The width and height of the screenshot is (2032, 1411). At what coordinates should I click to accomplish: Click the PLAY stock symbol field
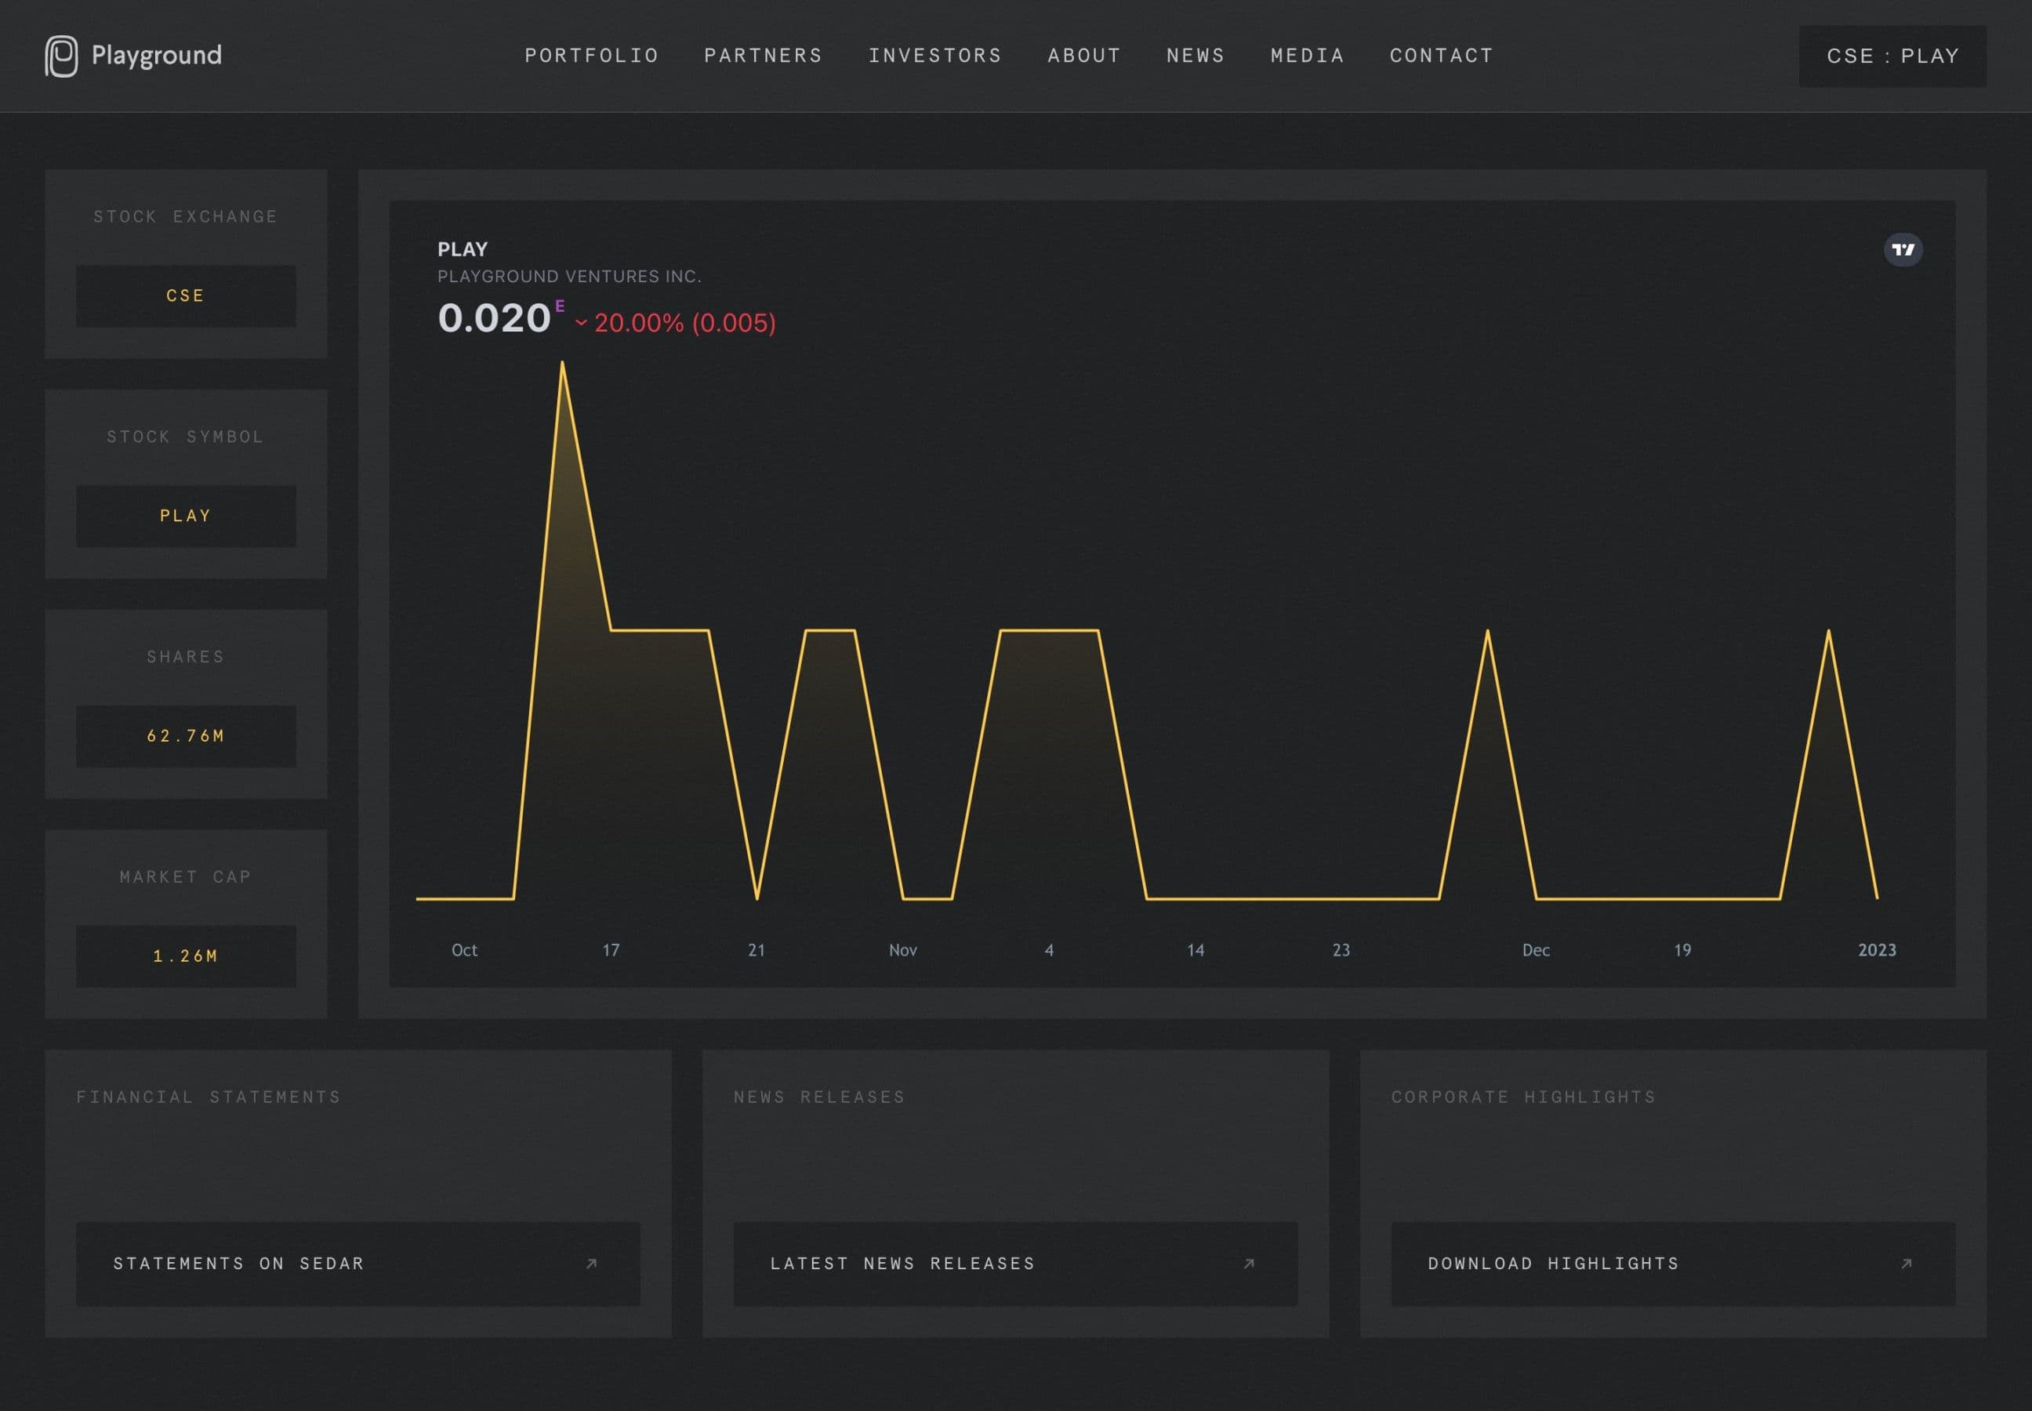(186, 516)
